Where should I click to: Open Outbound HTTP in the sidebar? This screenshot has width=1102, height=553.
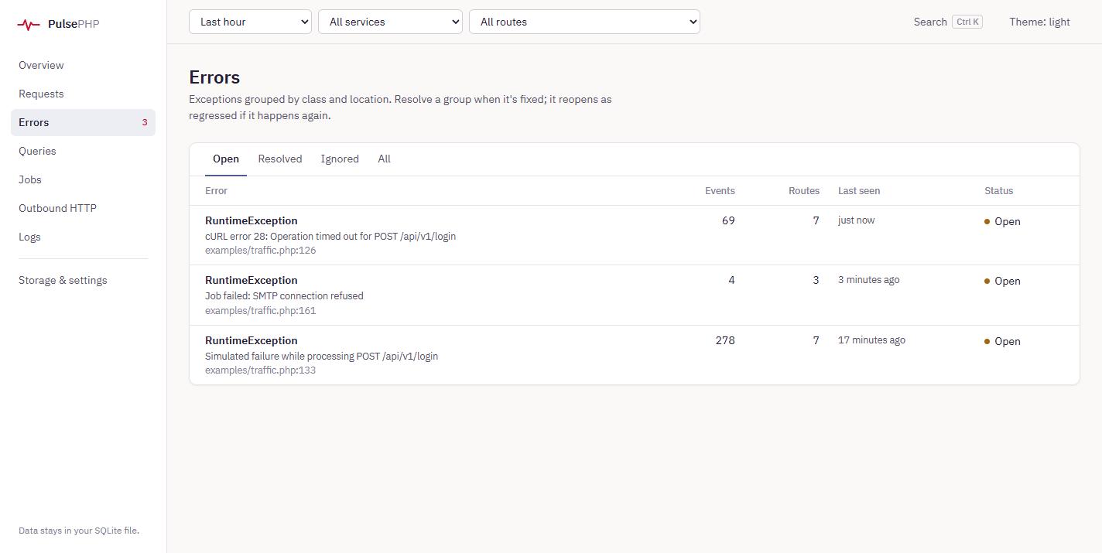click(83, 208)
